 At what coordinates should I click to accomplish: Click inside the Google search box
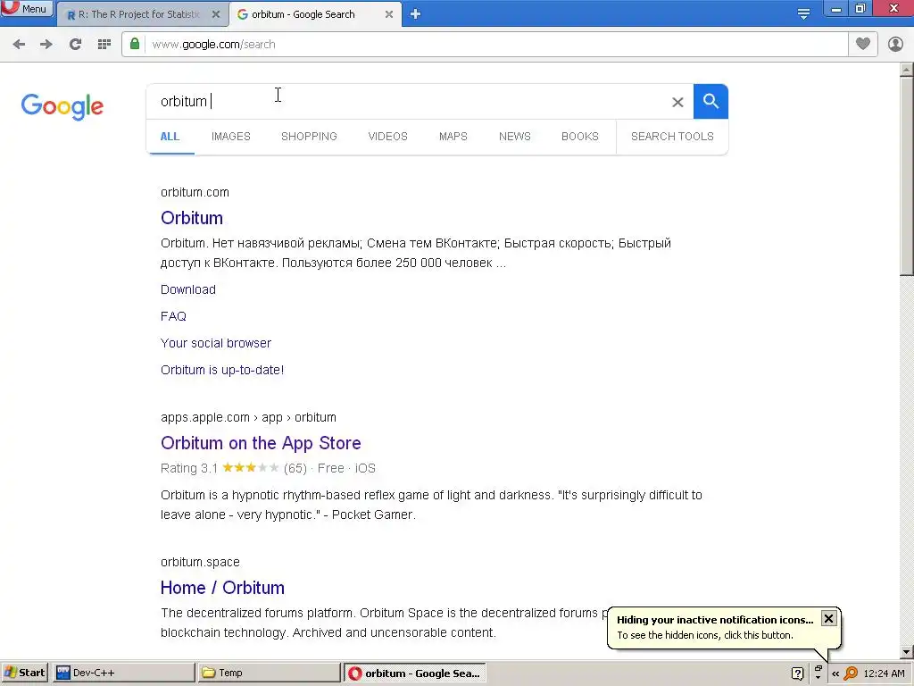pyautogui.click(x=408, y=102)
